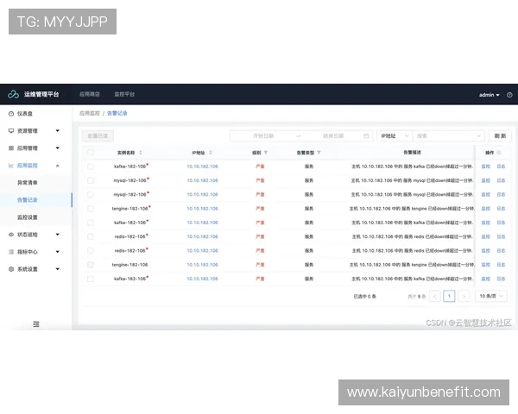Check the last kafka-182-106 row checkbox
The width and height of the screenshot is (518, 414).
pos(91,279)
